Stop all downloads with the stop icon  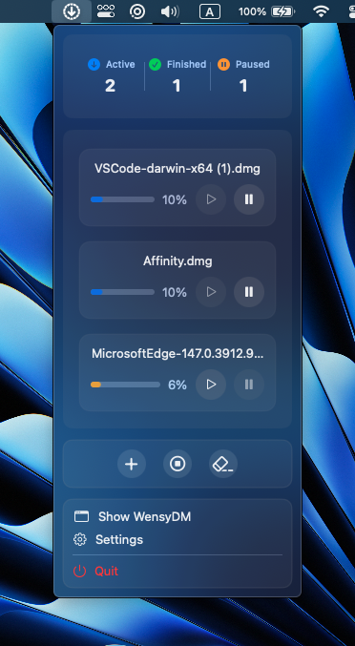[x=177, y=464]
